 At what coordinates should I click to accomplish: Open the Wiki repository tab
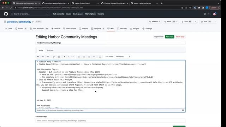click(x=111, y=29)
